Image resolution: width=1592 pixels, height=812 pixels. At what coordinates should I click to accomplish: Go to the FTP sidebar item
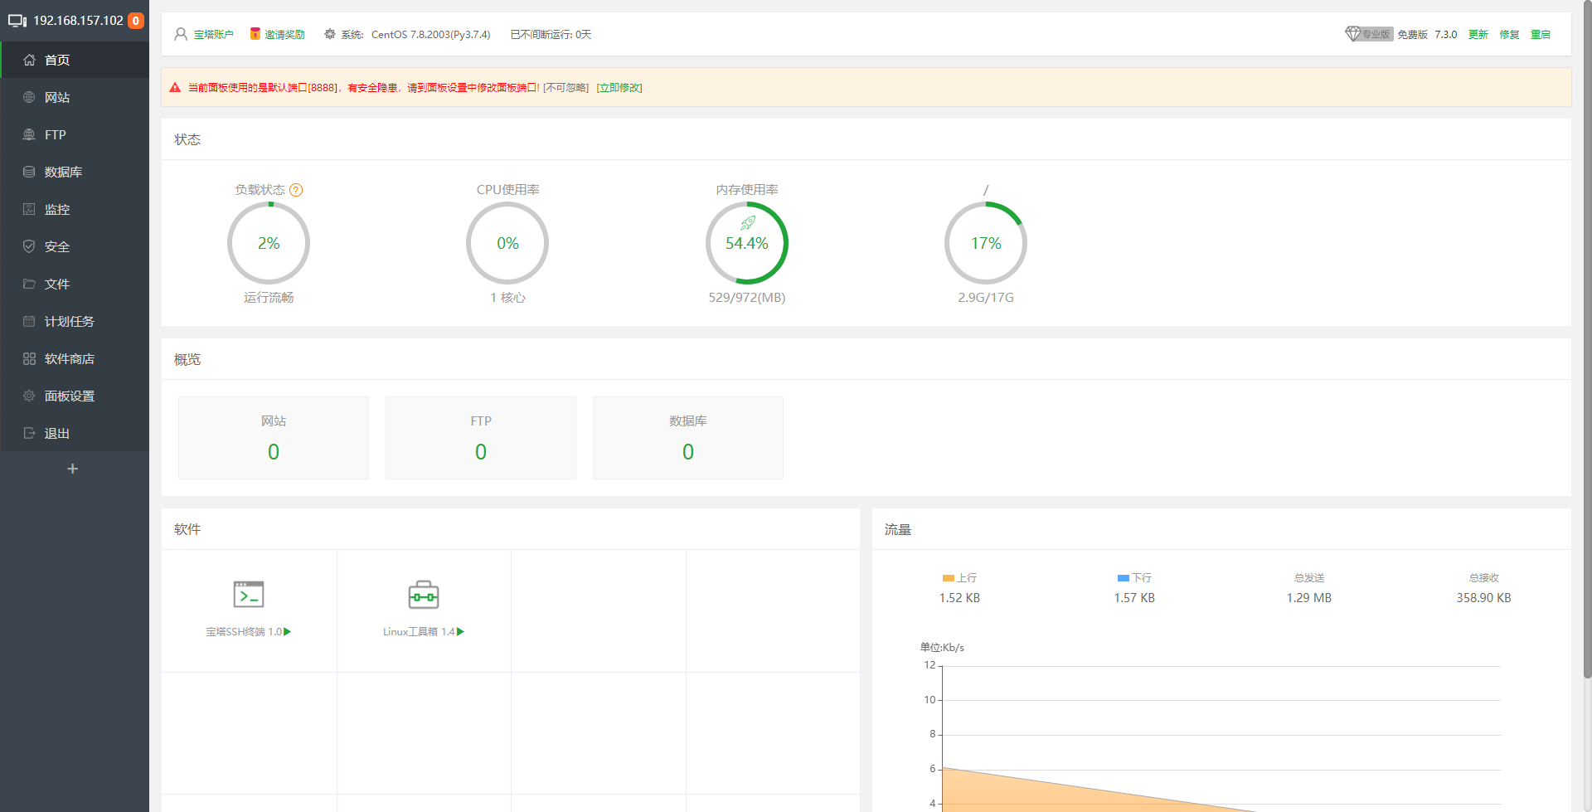(x=75, y=134)
